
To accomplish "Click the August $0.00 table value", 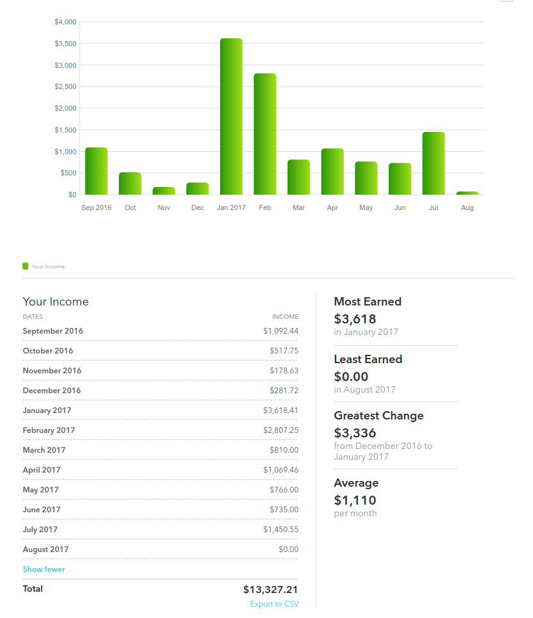I will click(289, 549).
